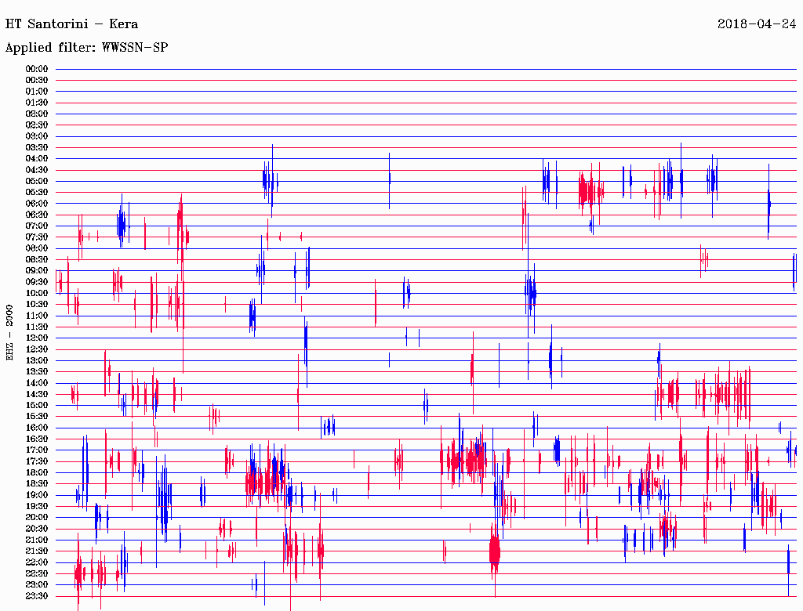Select the 00:00 time label
Screen dimensions: 803x611
(x=37, y=69)
